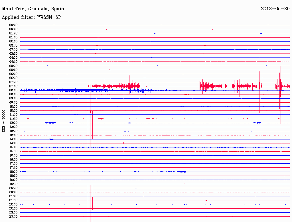Select the 20:30 time label
The image size is (292, 222).
coord(13,192)
